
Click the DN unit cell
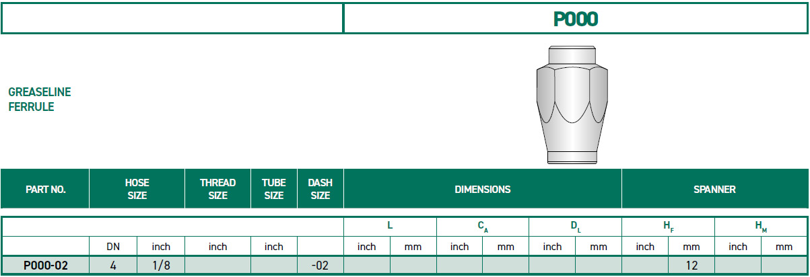tap(113, 247)
